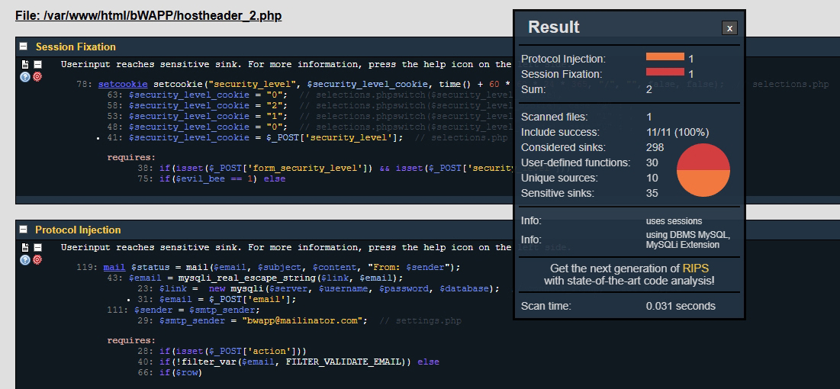Viewport: 840px width, 389px height.
Task: Collapse the Protocol Injection section header
Action: click(x=24, y=230)
